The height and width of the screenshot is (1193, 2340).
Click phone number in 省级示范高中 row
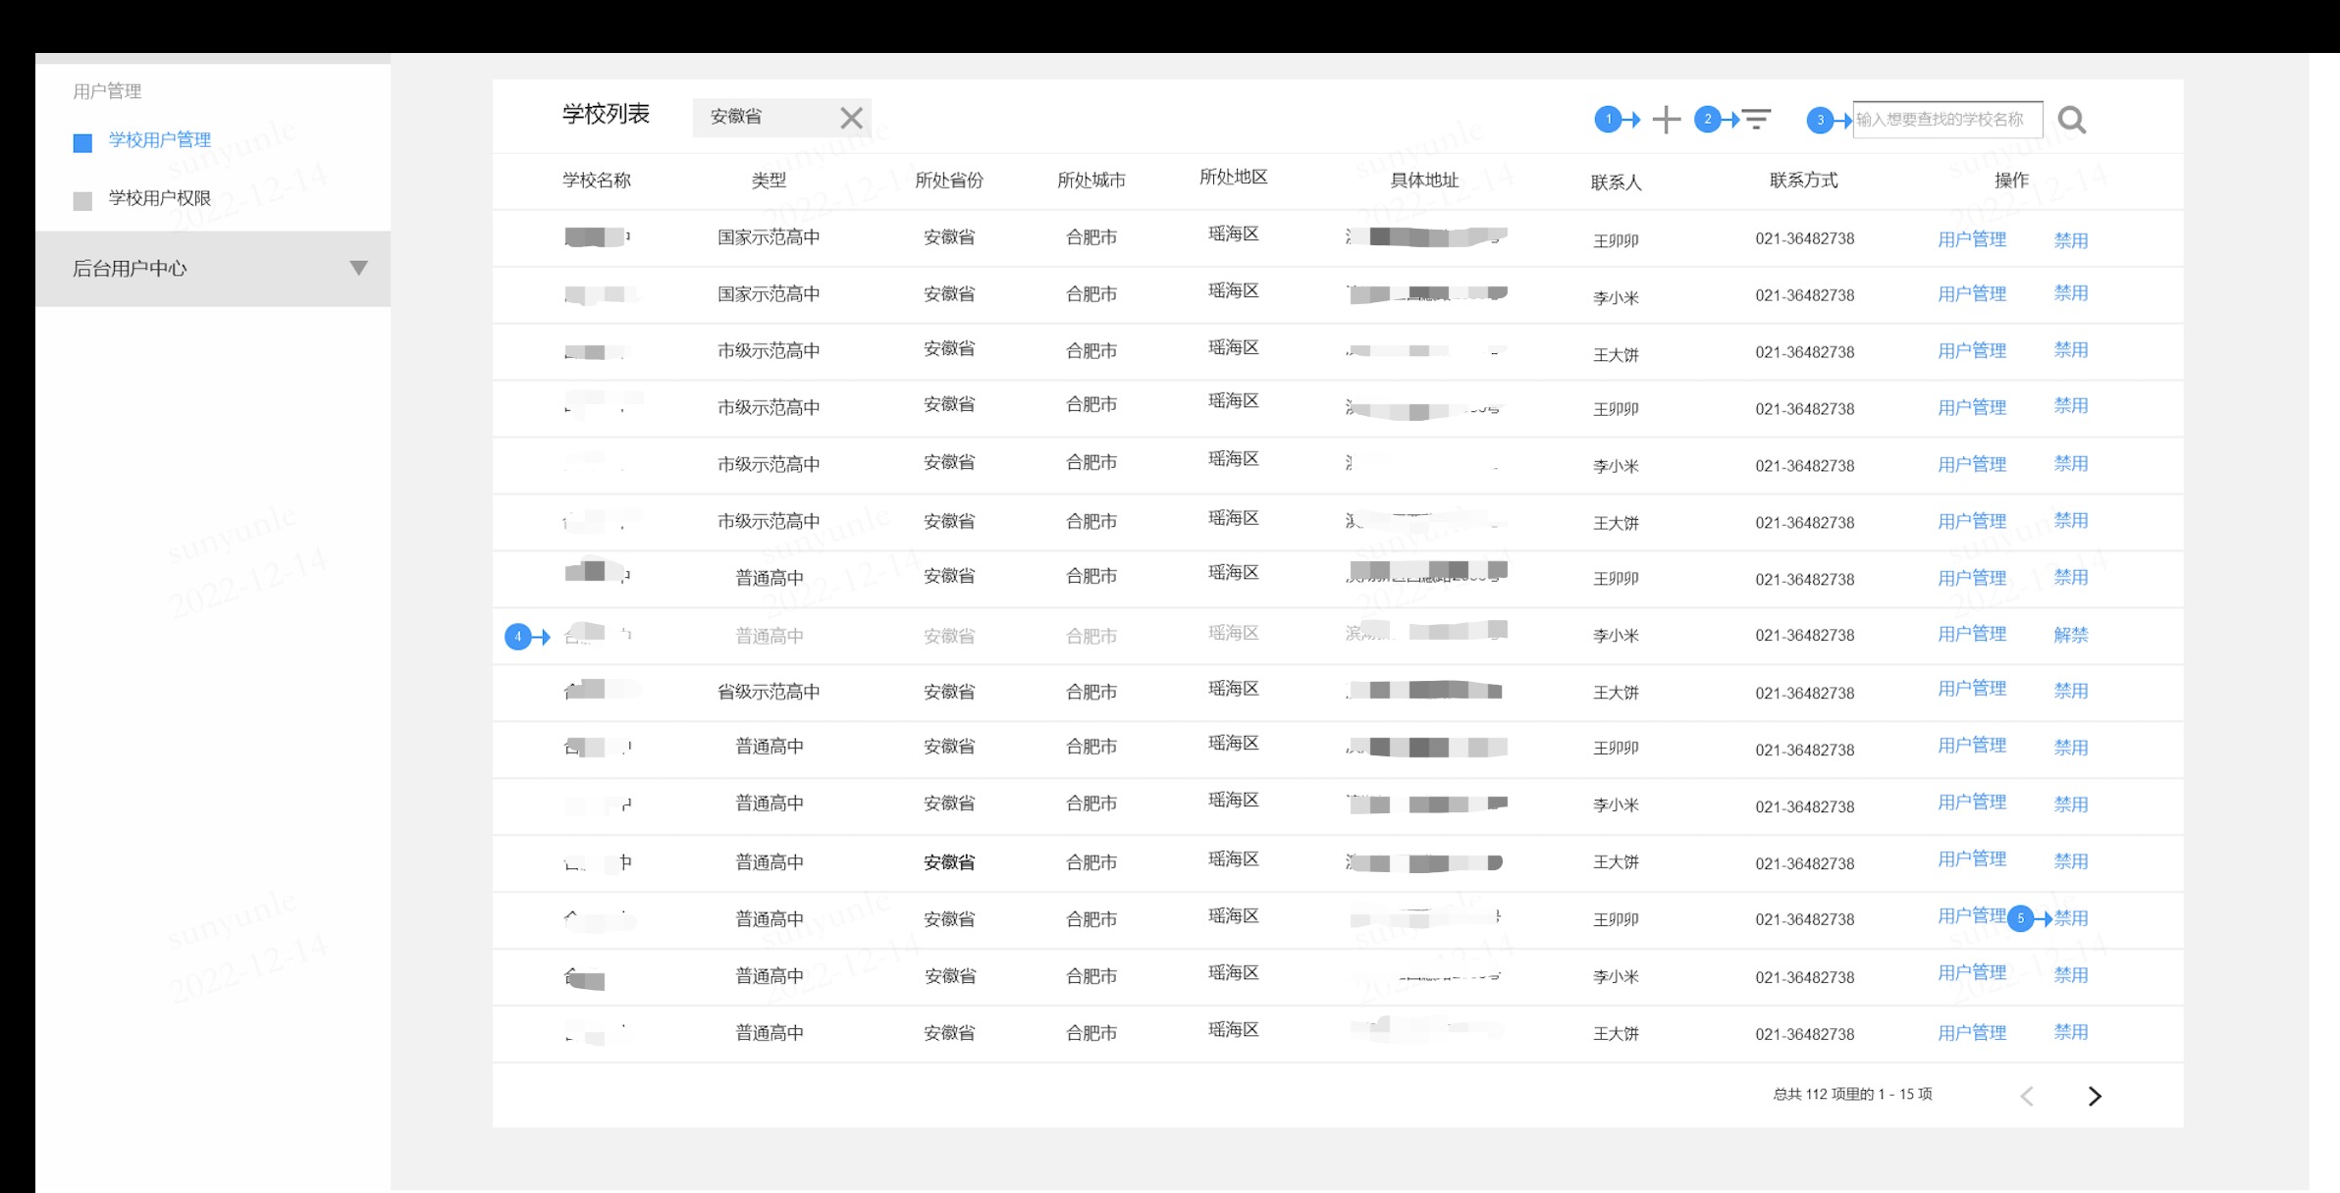click(1805, 694)
